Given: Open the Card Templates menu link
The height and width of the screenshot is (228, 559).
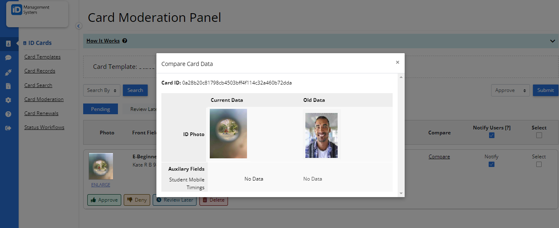Looking at the screenshot, I should point(42,57).
